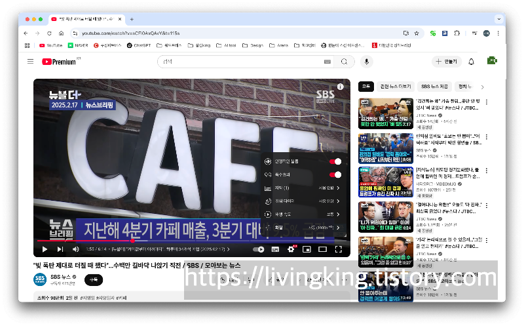The image size is (524, 326).
Task: Open YouTube notifications bell
Action: point(471,62)
